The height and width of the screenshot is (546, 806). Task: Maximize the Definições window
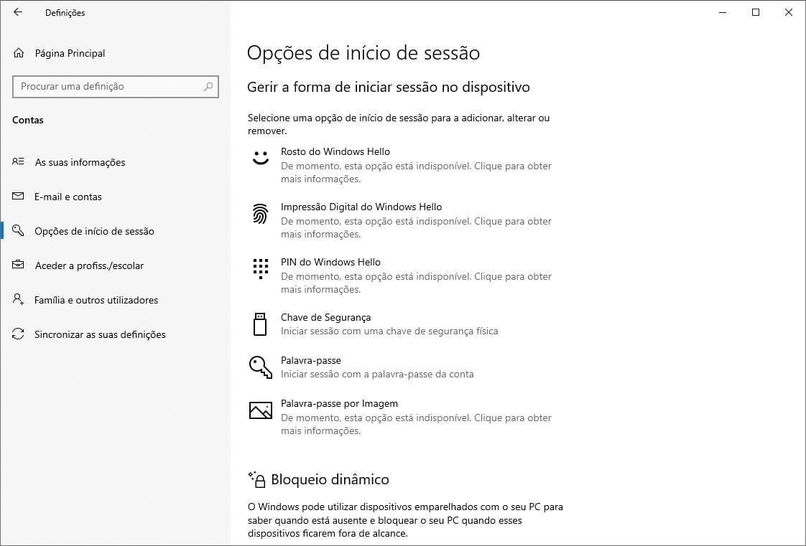pyautogui.click(x=756, y=12)
